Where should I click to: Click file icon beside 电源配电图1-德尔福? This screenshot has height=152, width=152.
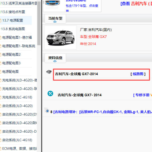pos(1,37)
